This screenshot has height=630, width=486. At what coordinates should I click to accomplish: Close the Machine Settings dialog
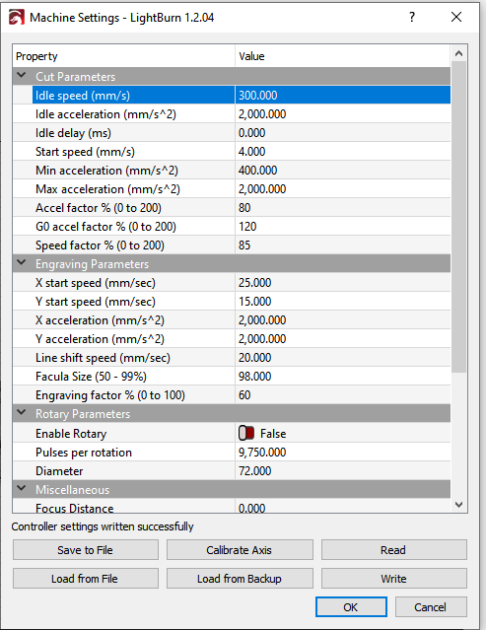click(x=456, y=17)
